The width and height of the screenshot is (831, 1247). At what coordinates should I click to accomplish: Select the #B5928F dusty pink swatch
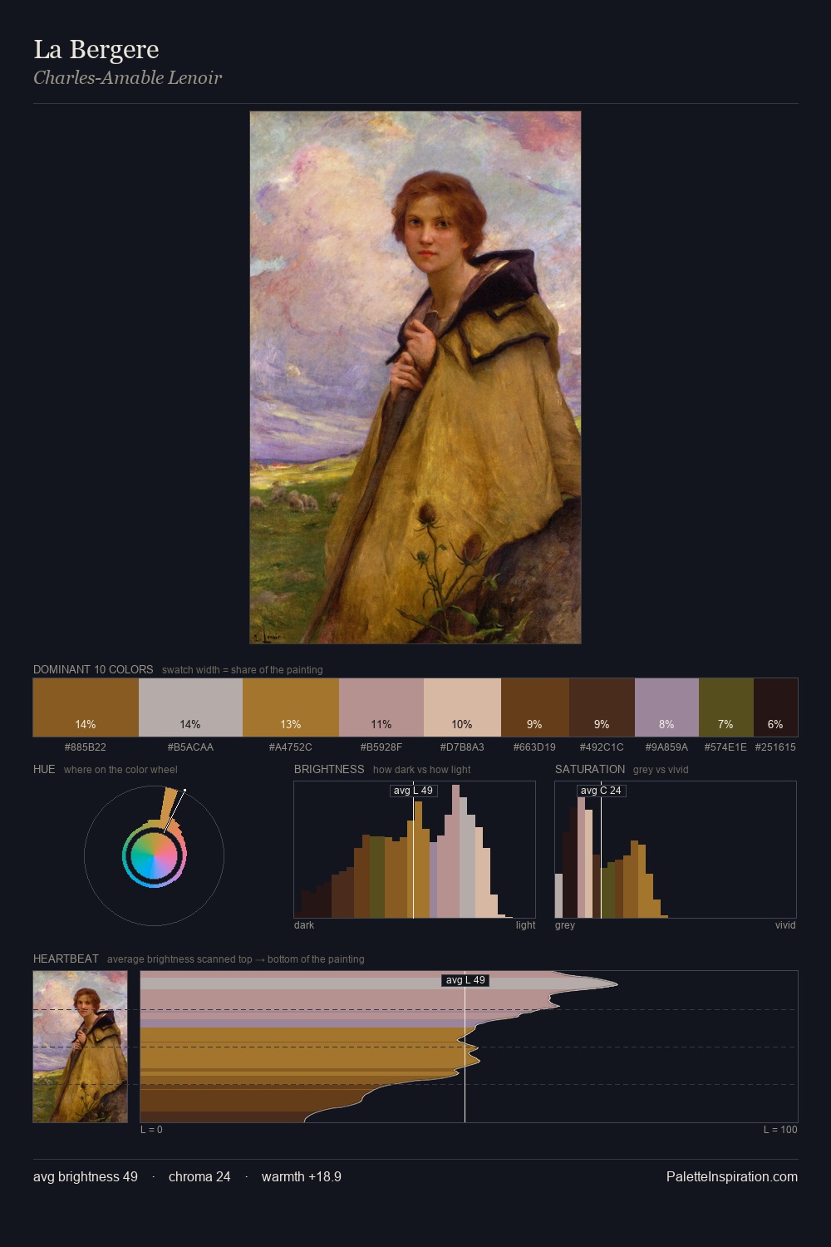[381, 707]
